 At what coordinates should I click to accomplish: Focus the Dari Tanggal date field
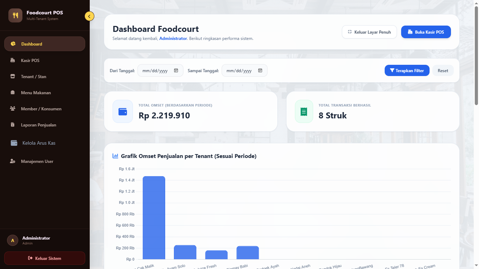tap(160, 70)
